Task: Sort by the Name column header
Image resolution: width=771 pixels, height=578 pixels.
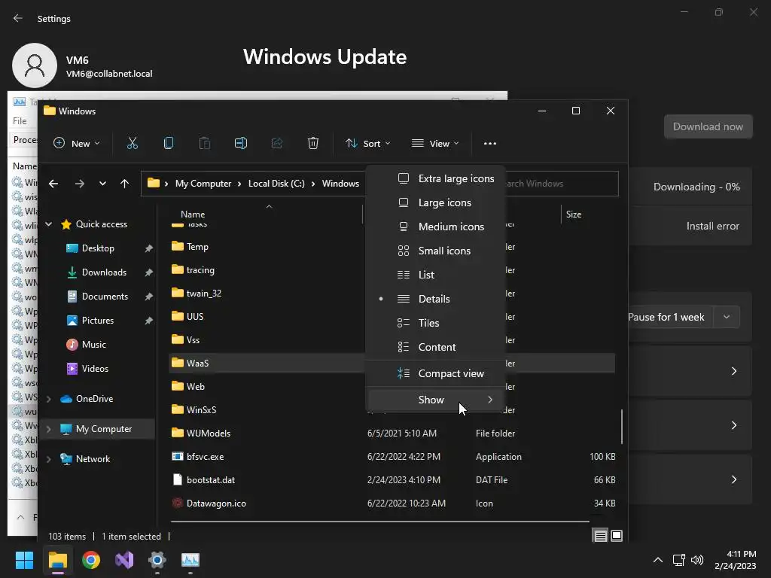Action: 193,214
